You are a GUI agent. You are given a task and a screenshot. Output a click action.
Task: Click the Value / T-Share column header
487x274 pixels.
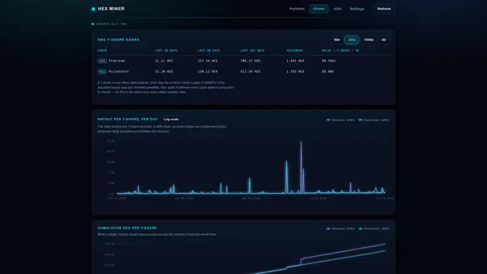pos(340,51)
